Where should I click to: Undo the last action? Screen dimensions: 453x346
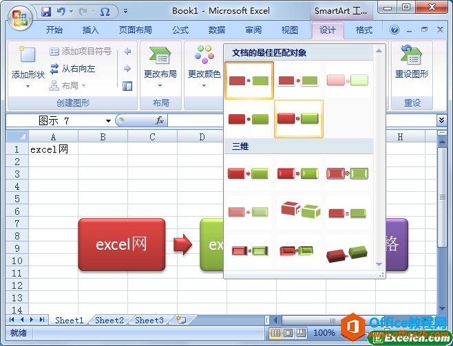pyautogui.click(x=61, y=12)
